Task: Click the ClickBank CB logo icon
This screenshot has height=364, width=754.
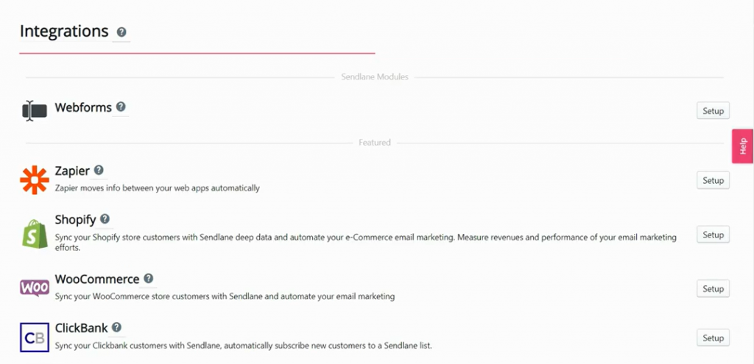Action: click(34, 338)
